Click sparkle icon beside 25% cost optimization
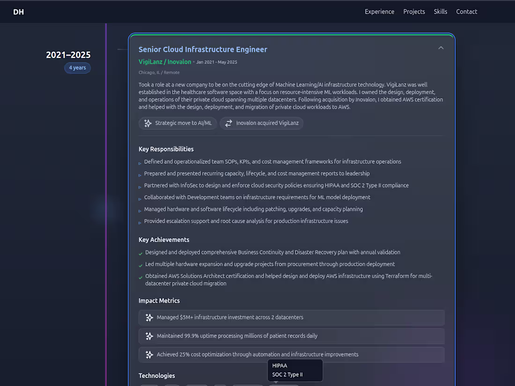Image resolution: width=515 pixels, height=386 pixels. coord(149,355)
